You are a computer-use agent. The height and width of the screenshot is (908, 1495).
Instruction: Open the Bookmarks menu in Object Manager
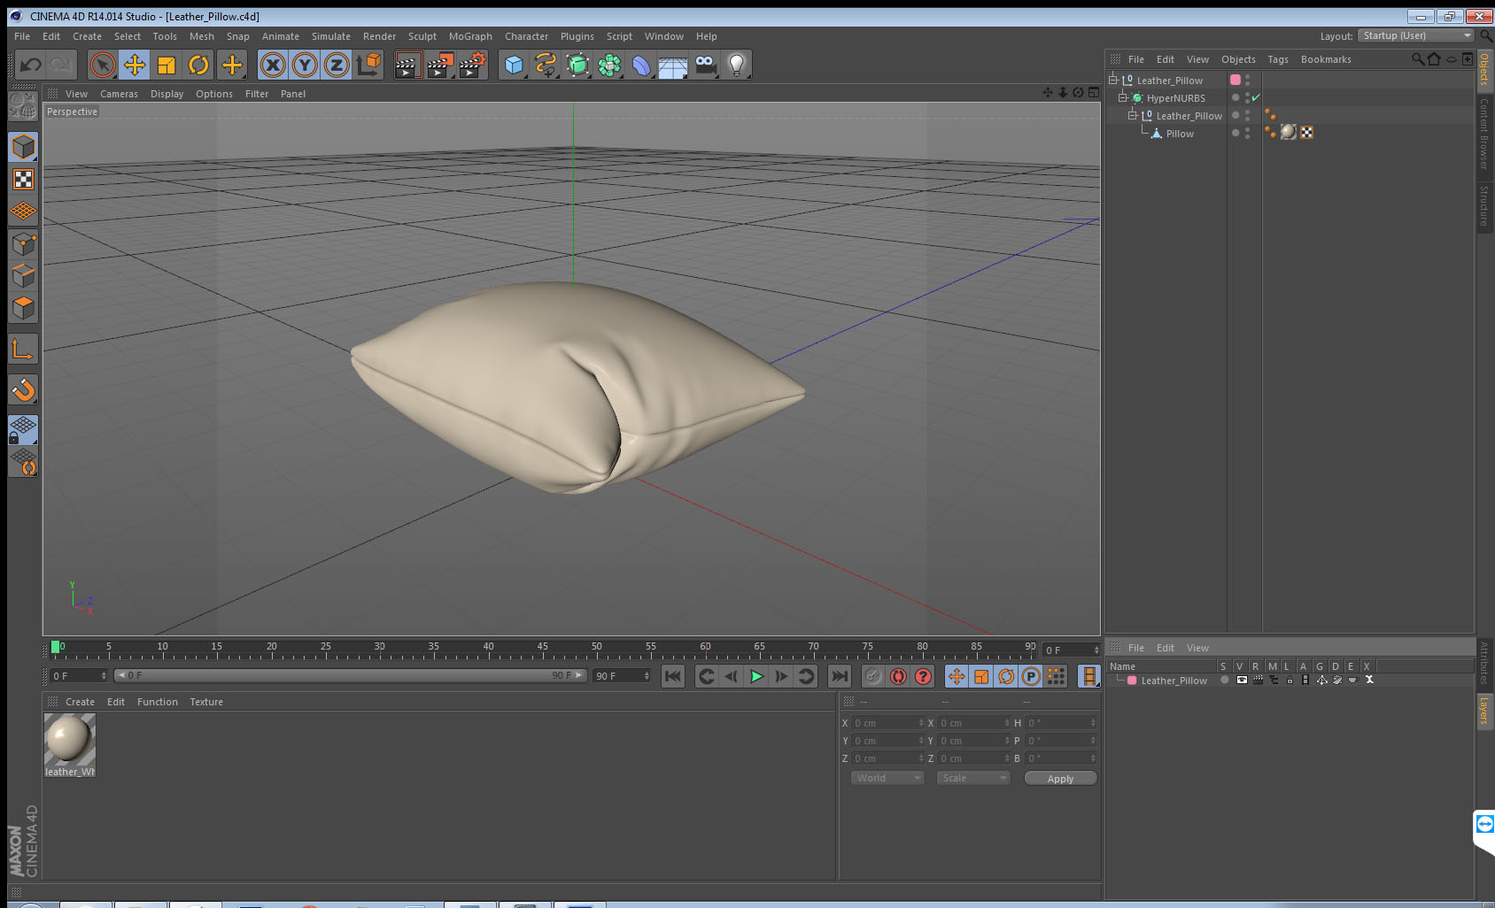pos(1326,59)
